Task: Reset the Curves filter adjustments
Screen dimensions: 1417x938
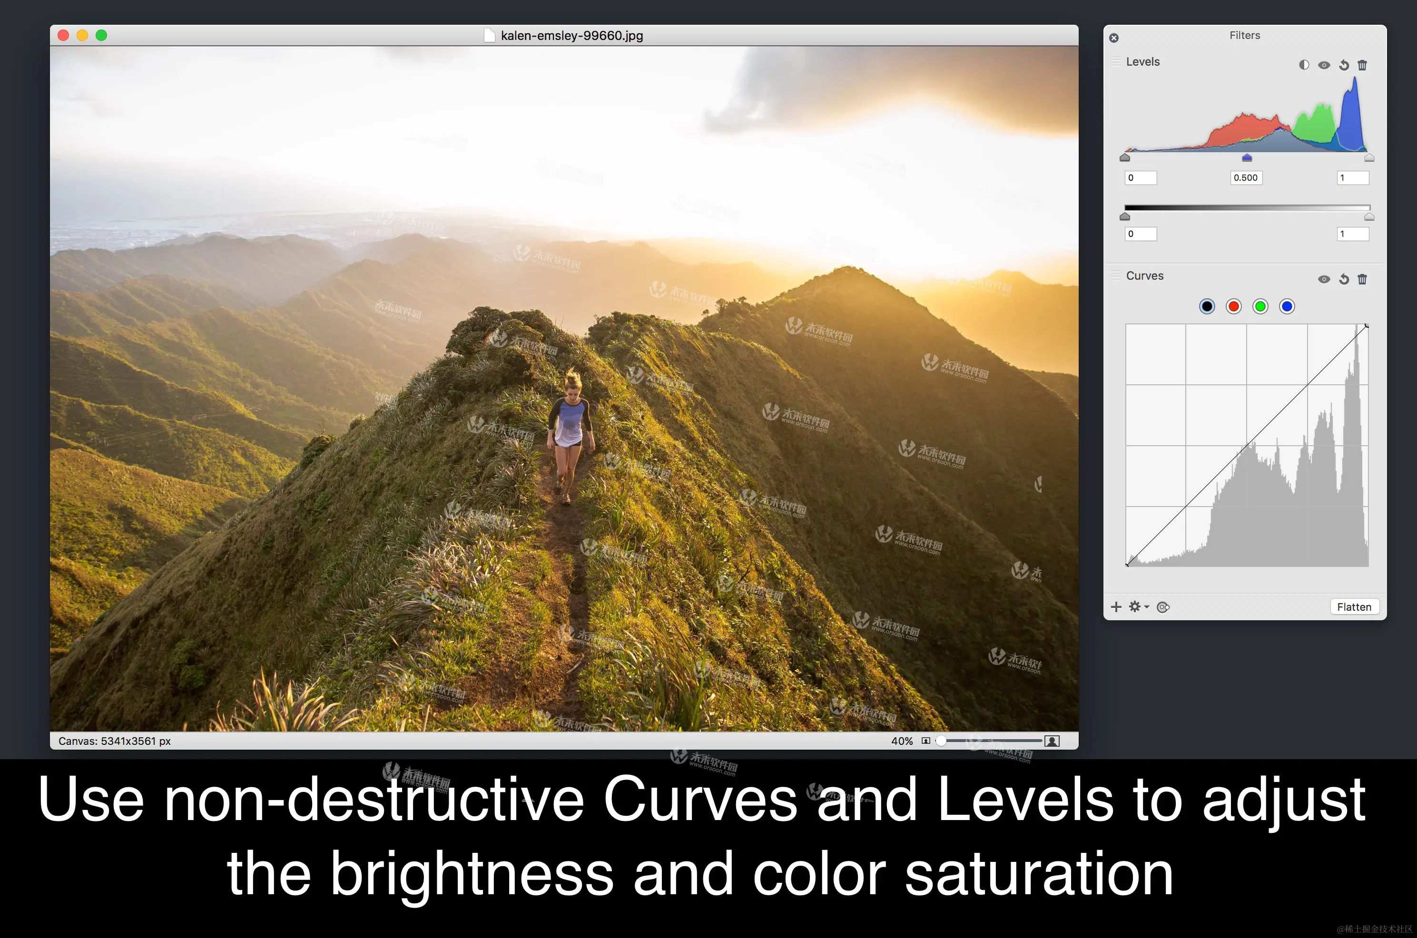Action: point(1344,279)
